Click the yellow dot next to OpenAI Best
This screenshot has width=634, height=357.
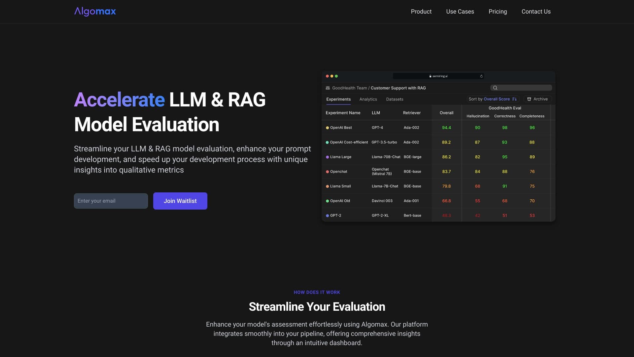point(327,128)
